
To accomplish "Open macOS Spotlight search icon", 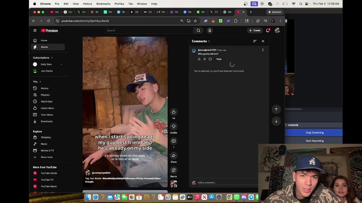I will [301, 4].
